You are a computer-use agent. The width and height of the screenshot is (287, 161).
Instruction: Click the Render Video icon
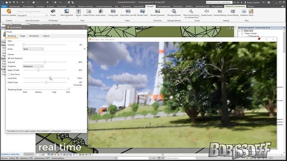[142, 11]
